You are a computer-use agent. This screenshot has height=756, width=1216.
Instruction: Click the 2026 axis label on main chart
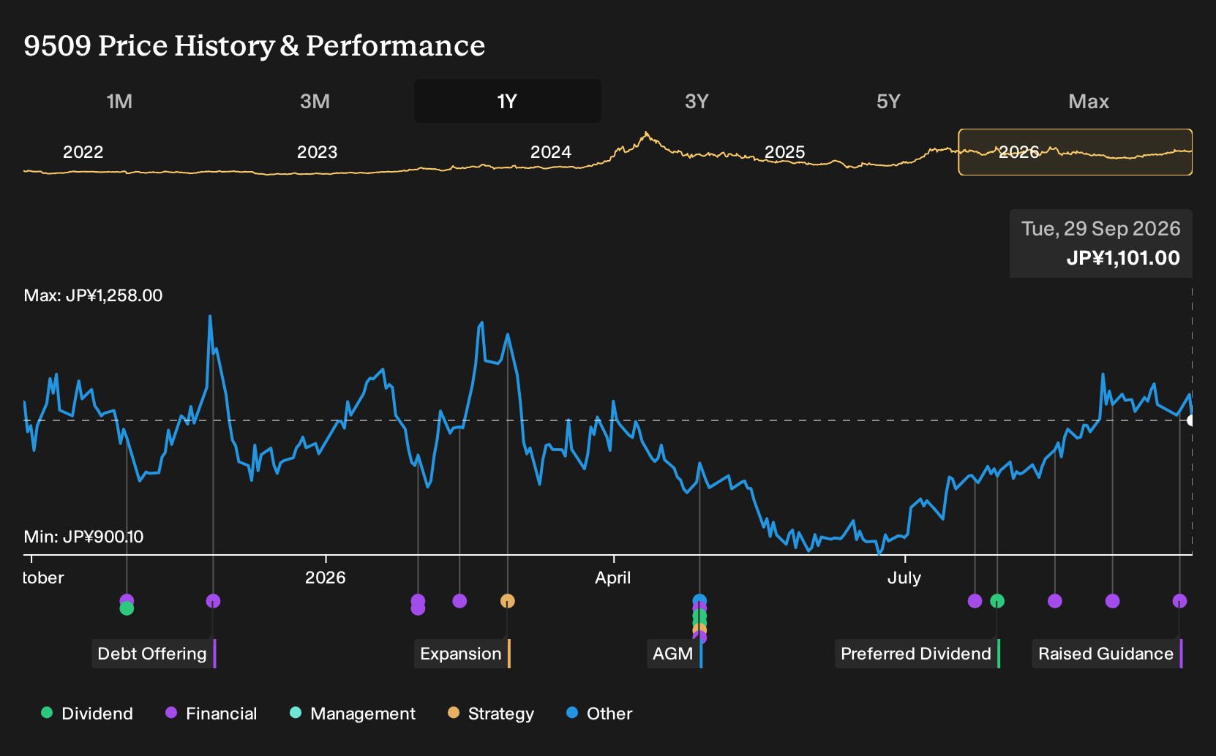[325, 578]
